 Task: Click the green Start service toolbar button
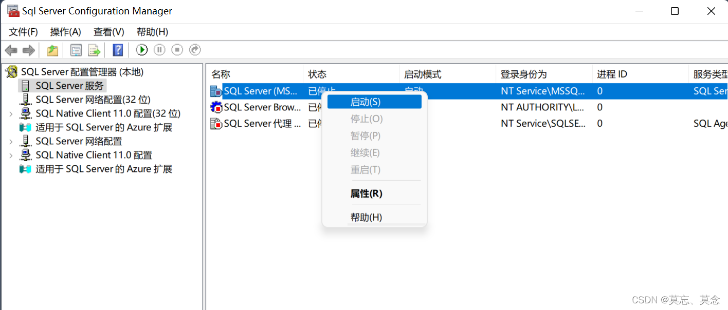pyautogui.click(x=142, y=50)
